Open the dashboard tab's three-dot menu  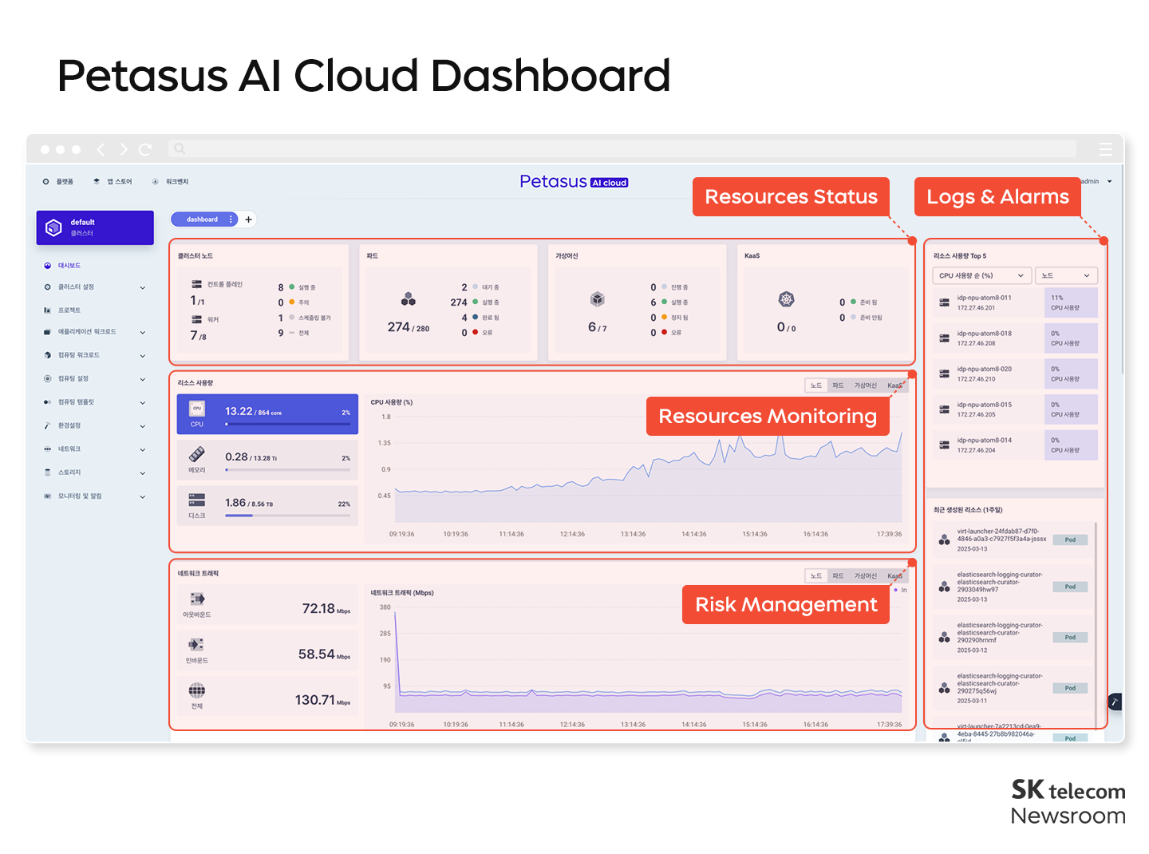click(231, 219)
